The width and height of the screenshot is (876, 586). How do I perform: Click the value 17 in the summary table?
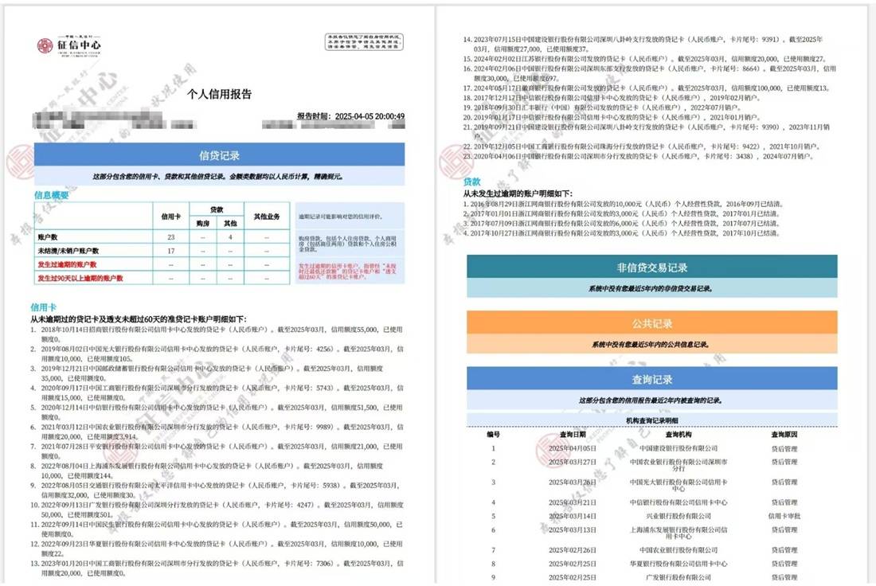171,251
